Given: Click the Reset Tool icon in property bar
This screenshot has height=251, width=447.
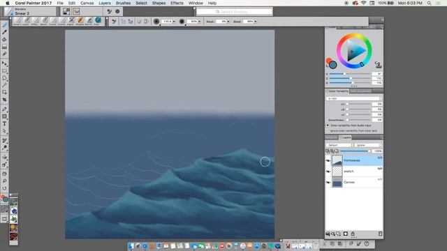Looking at the screenshot, I should [114, 22].
